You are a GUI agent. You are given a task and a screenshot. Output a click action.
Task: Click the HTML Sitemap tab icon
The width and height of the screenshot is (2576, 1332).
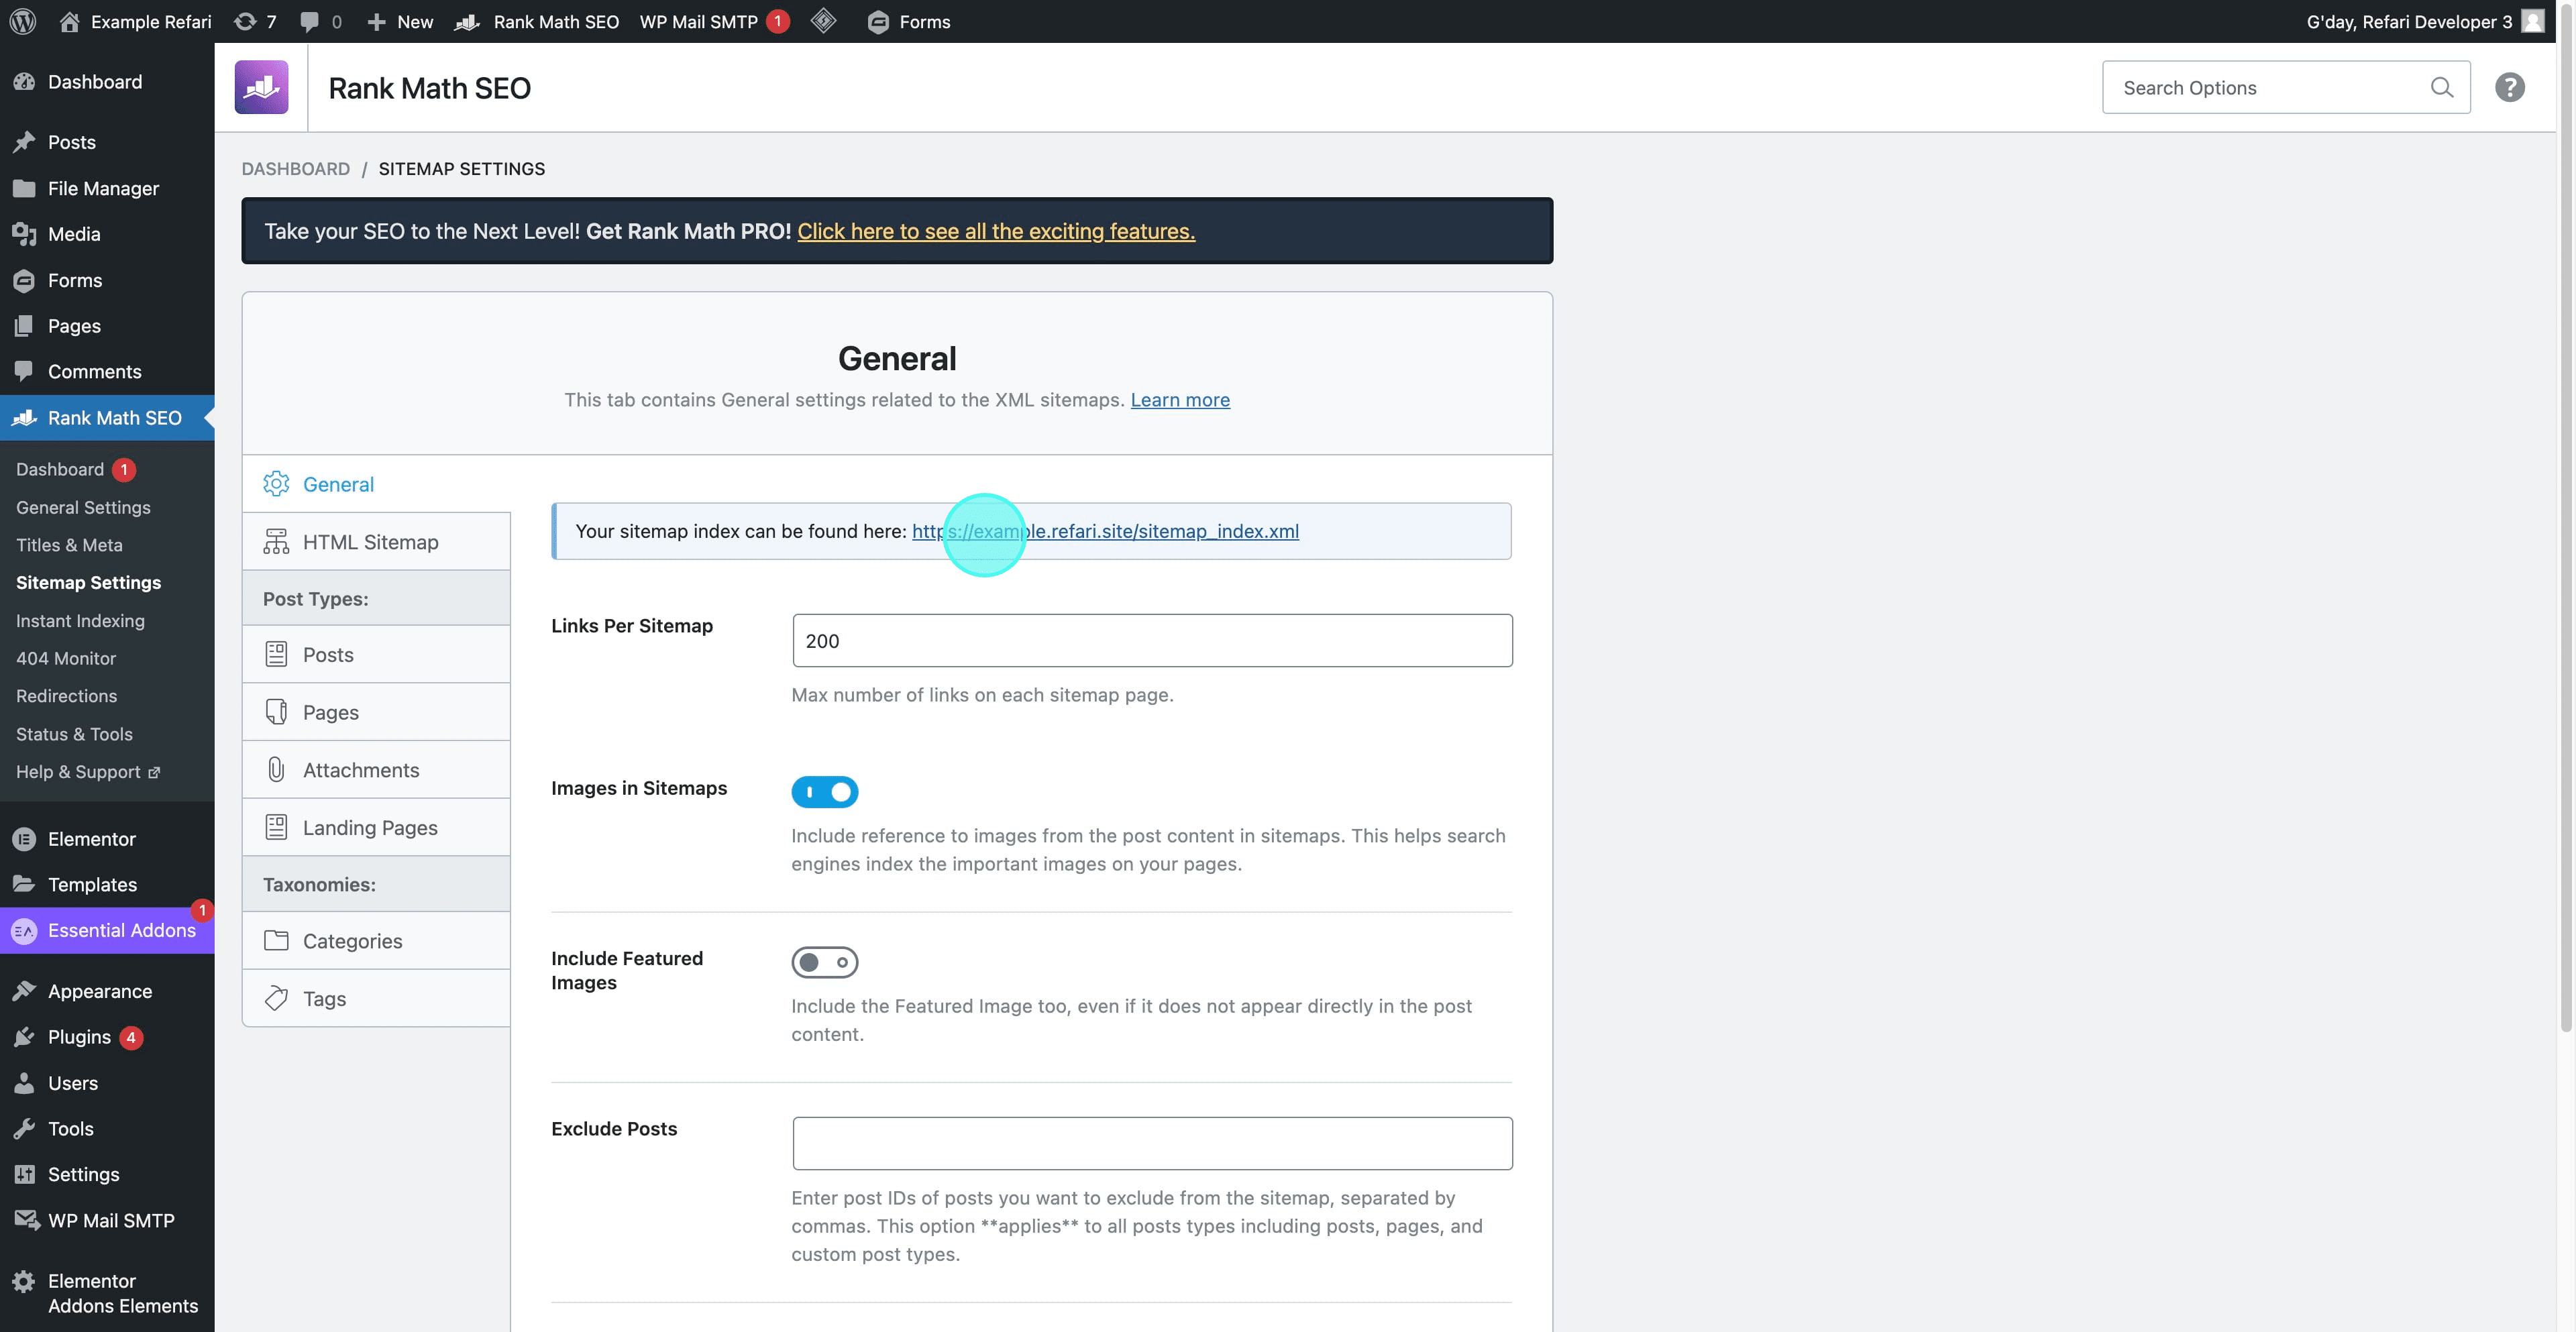(276, 541)
